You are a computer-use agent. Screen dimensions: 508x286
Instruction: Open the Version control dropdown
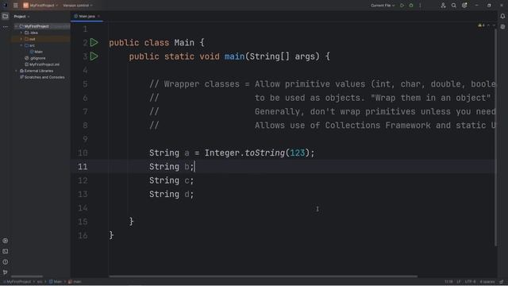coord(78,6)
